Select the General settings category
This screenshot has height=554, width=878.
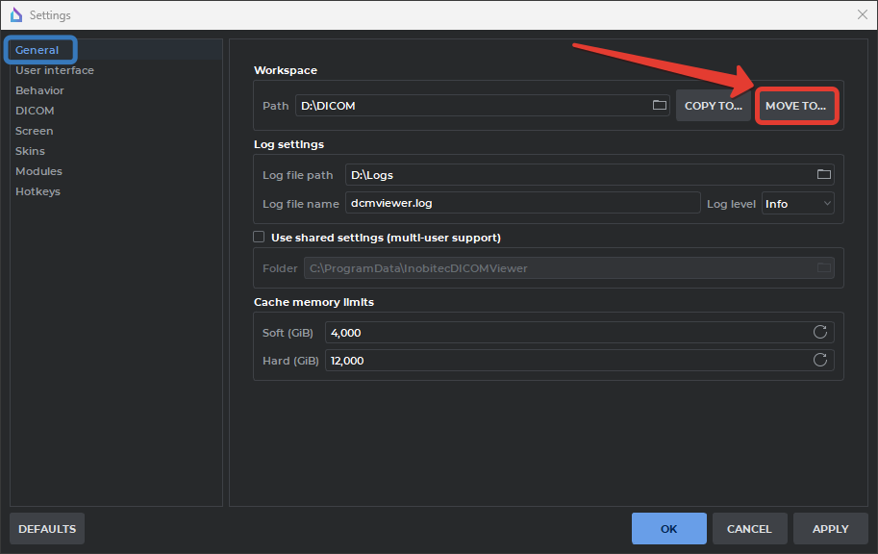point(38,50)
